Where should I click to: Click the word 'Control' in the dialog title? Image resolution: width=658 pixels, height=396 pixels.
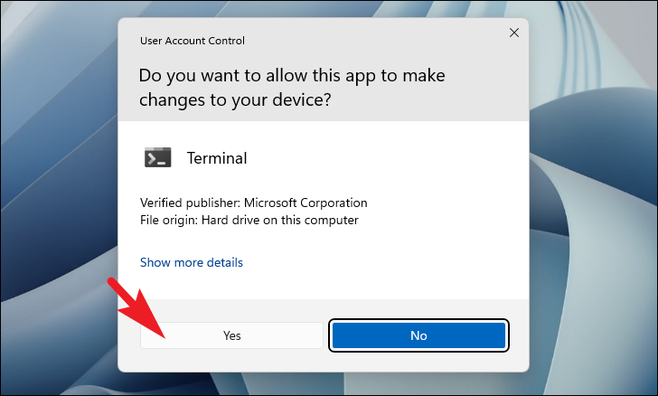coord(226,41)
